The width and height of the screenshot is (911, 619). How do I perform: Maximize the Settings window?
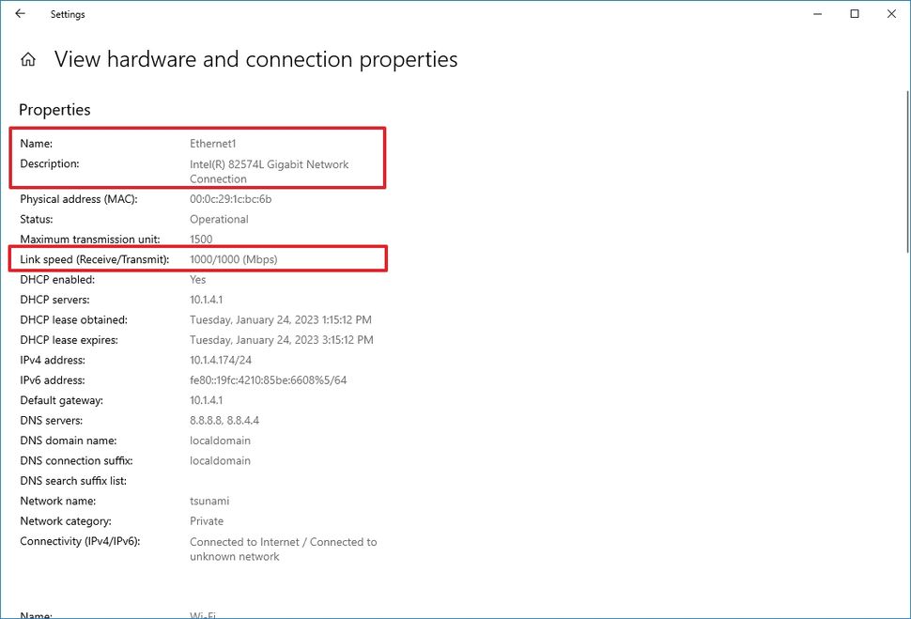854,13
